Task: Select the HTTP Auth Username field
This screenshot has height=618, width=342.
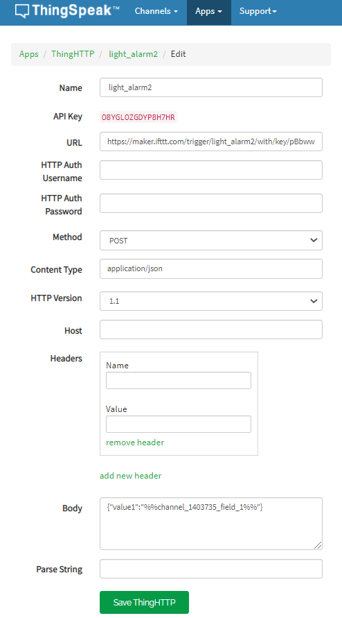Action: point(211,170)
